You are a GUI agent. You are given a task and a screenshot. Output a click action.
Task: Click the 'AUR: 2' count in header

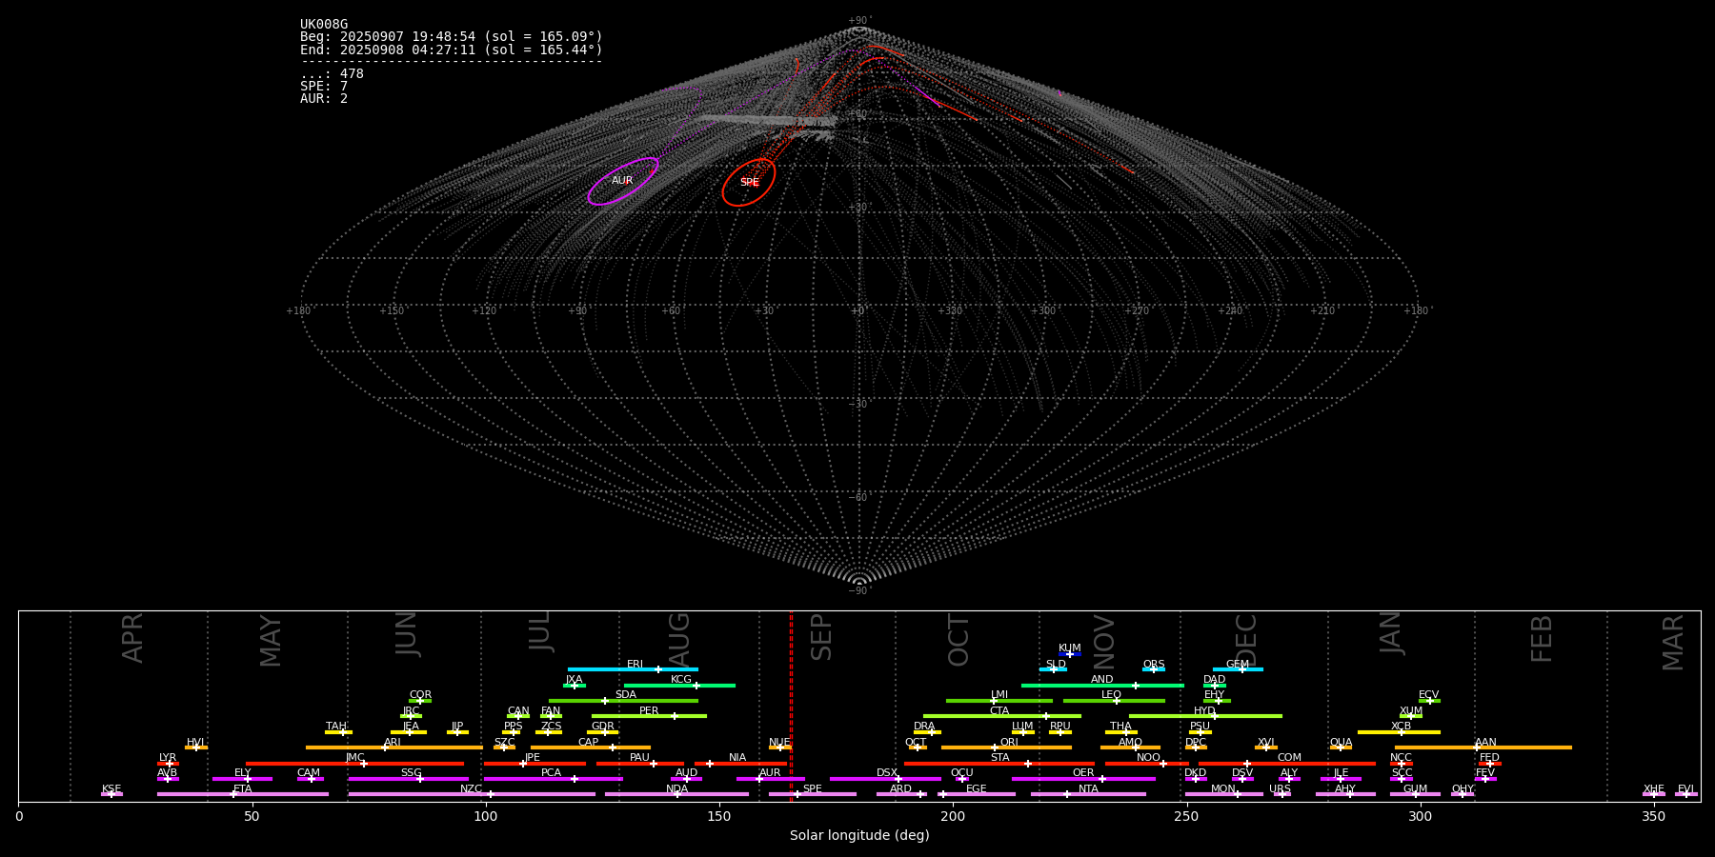click(x=324, y=99)
